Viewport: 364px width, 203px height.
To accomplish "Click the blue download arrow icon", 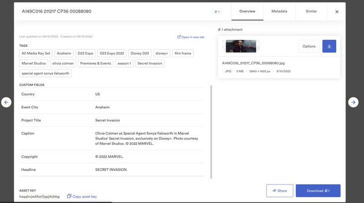I will [329, 46].
